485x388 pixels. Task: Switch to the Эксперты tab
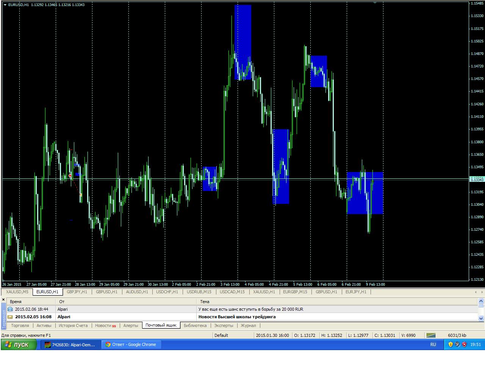click(x=224, y=325)
